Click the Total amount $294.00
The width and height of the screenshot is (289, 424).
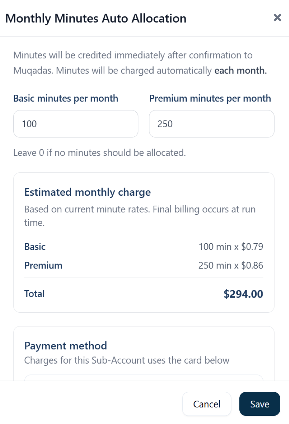(244, 294)
